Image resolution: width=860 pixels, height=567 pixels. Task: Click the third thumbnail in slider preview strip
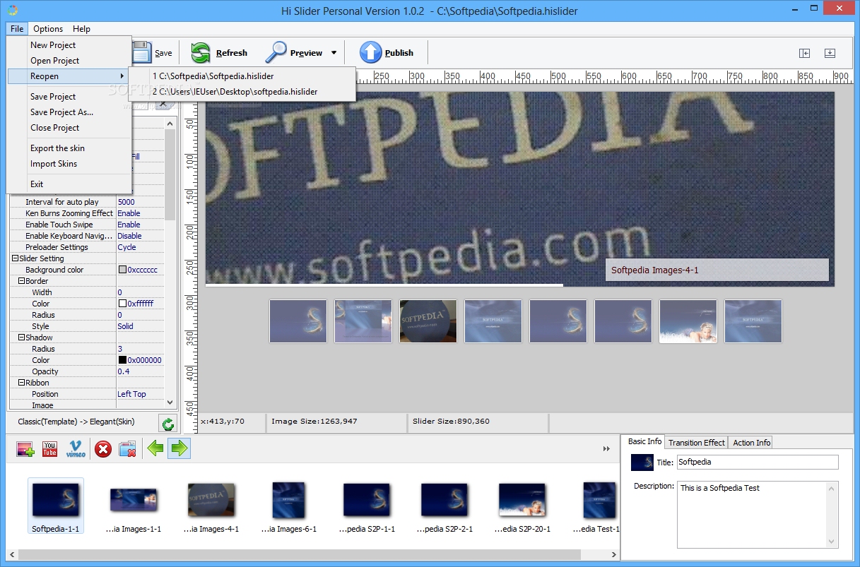tap(428, 321)
